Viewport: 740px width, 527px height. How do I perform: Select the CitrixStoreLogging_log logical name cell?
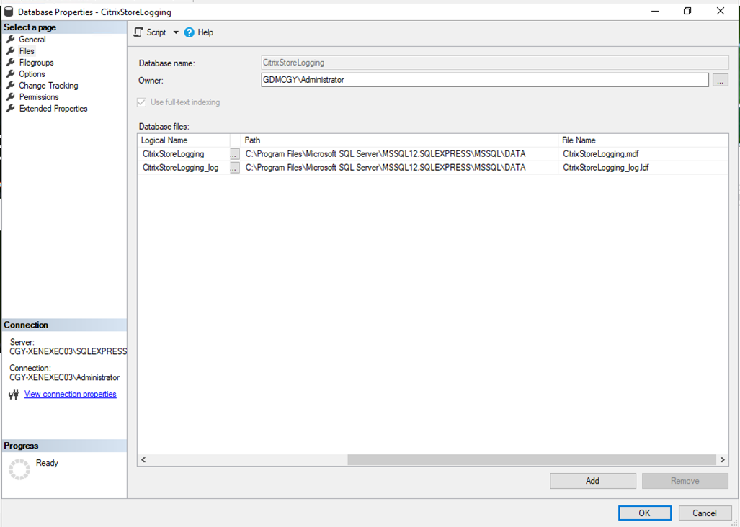tap(184, 168)
